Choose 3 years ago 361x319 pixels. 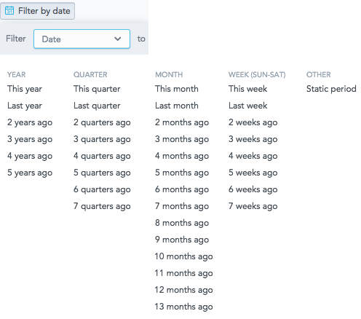pos(30,139)
